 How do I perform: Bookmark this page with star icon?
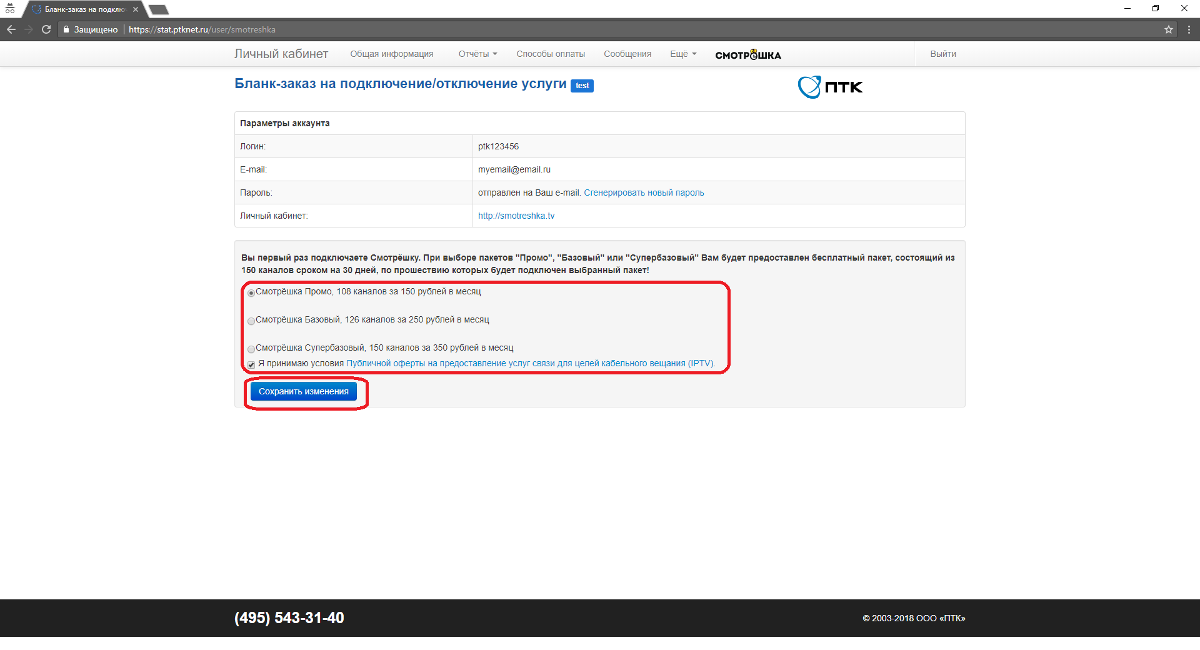[1169, 29]
